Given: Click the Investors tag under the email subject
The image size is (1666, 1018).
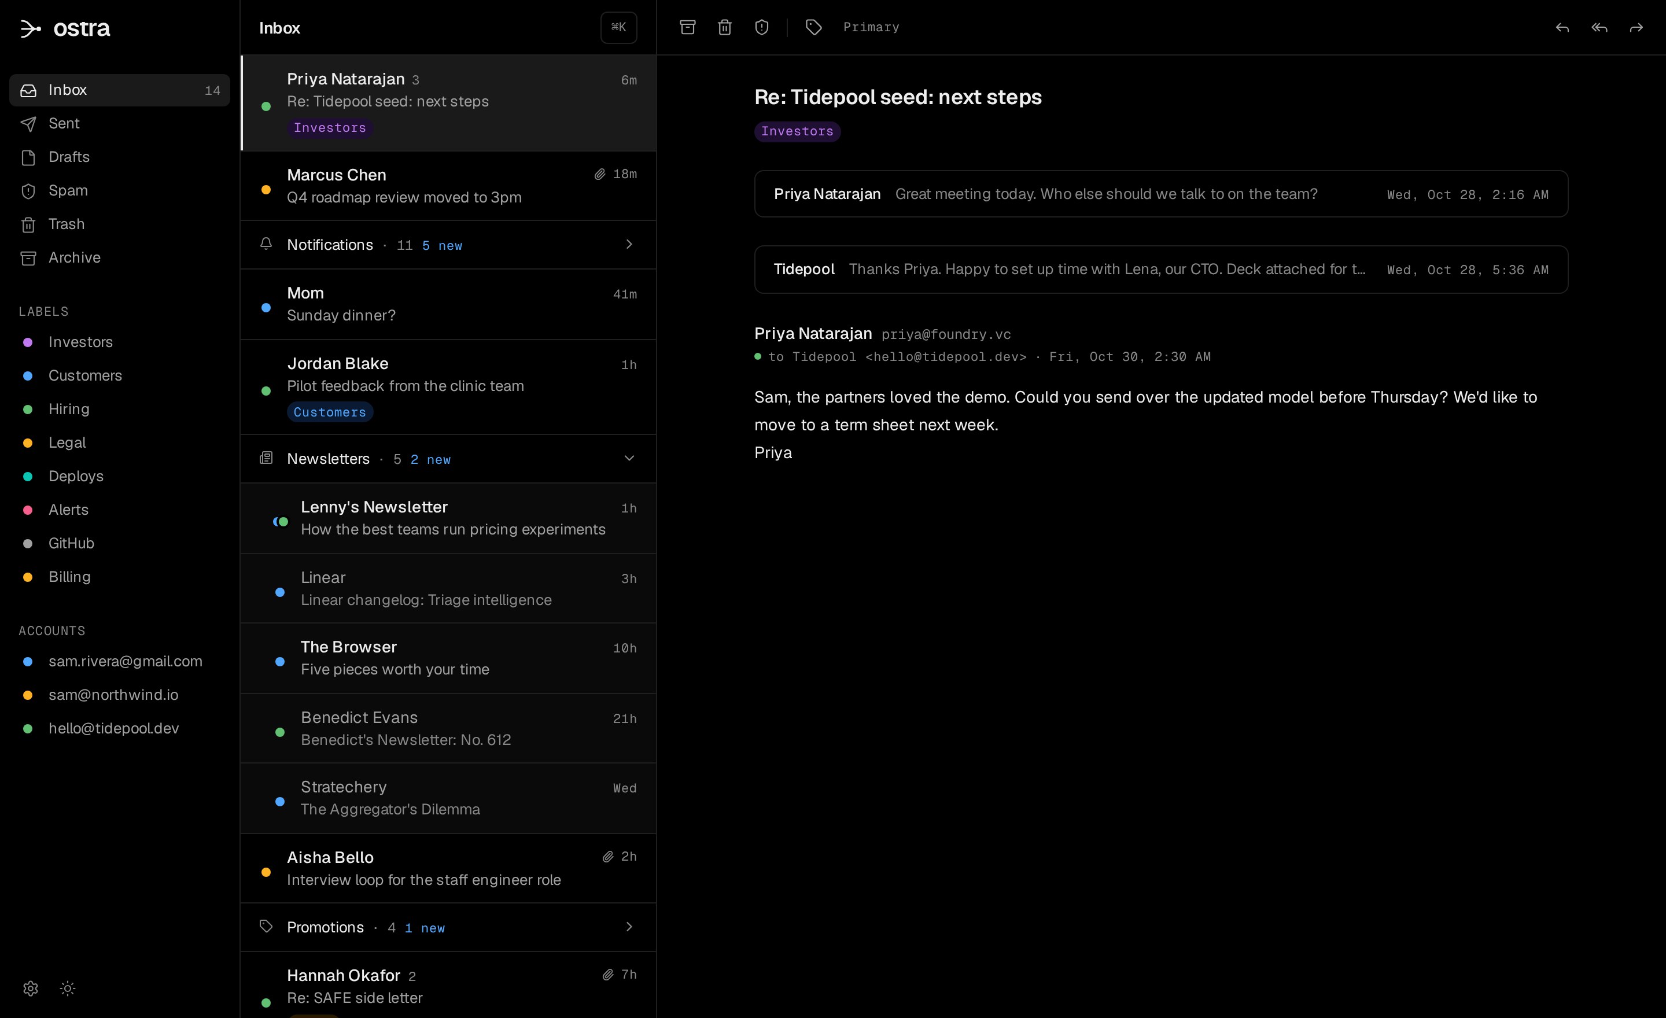Looking at the screenshot, I should click(x=797, y=131).
